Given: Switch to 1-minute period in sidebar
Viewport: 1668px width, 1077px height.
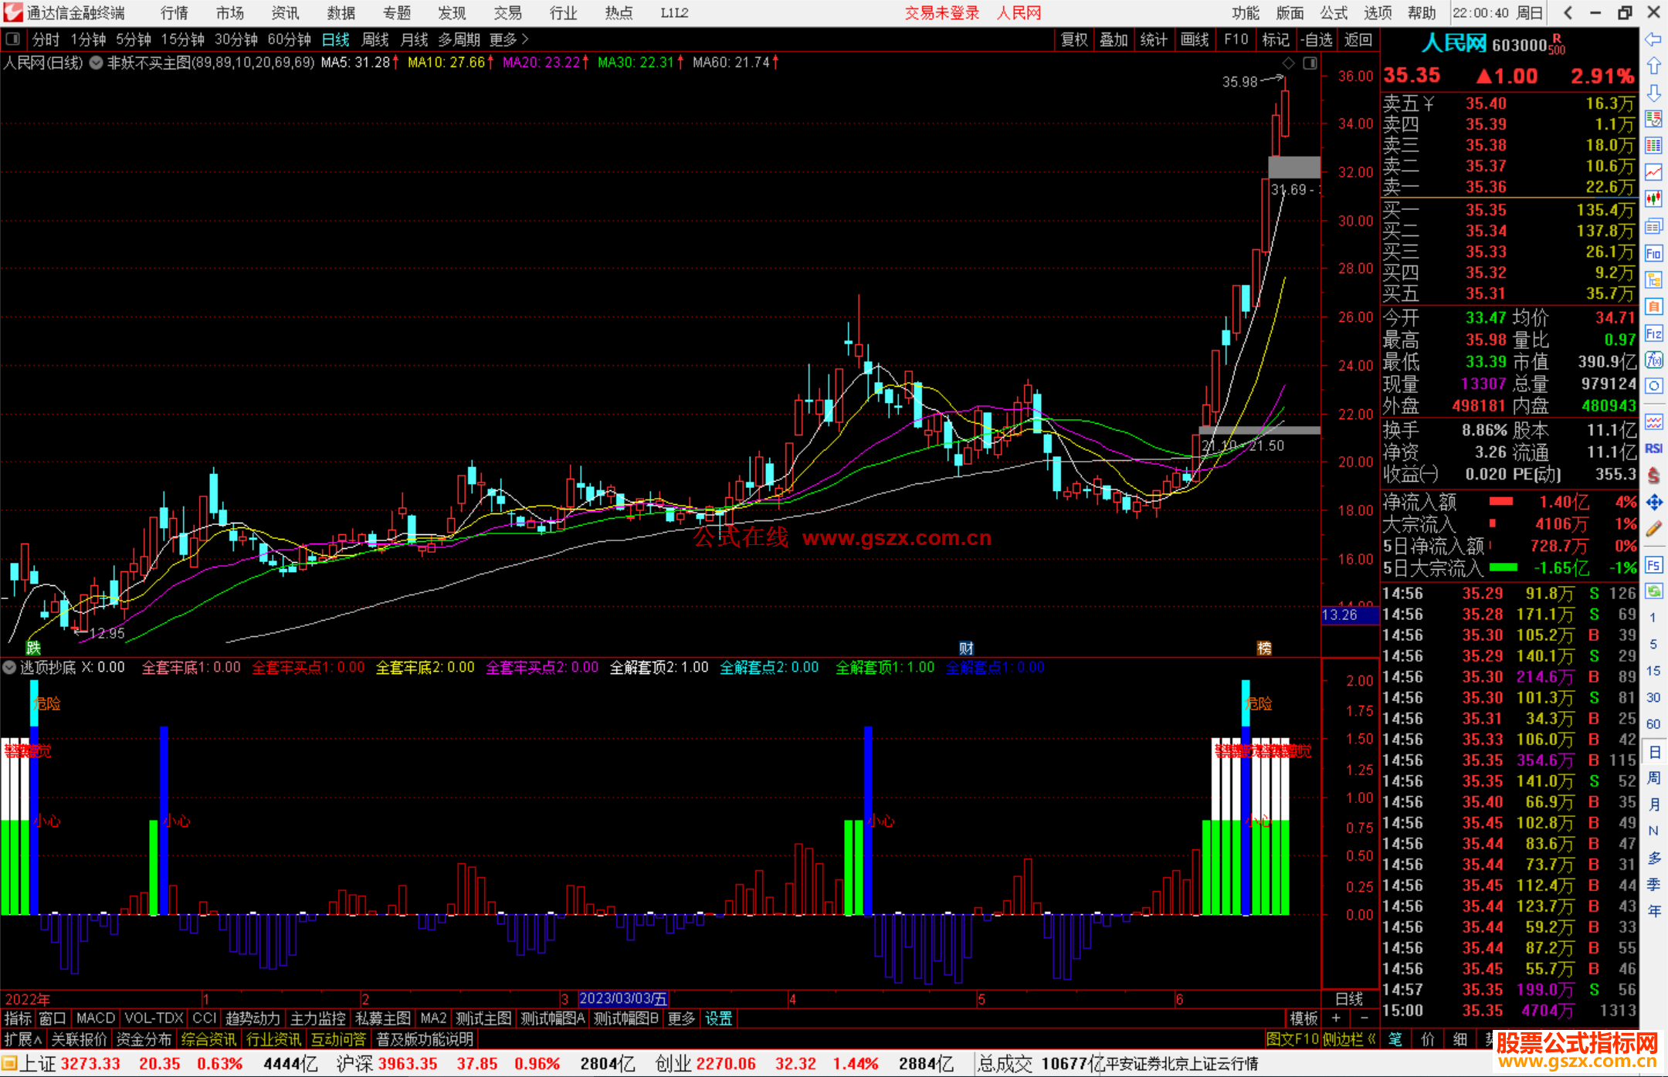Looking at the screenshot, I should pyautogui.click(x=1653, y=618).
